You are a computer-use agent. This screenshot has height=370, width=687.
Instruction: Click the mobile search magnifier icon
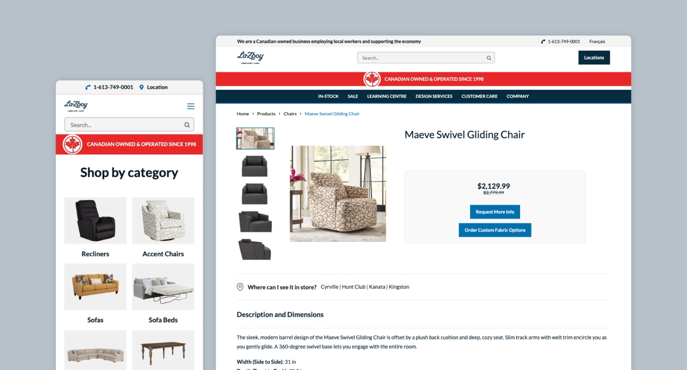pos(187,125)
